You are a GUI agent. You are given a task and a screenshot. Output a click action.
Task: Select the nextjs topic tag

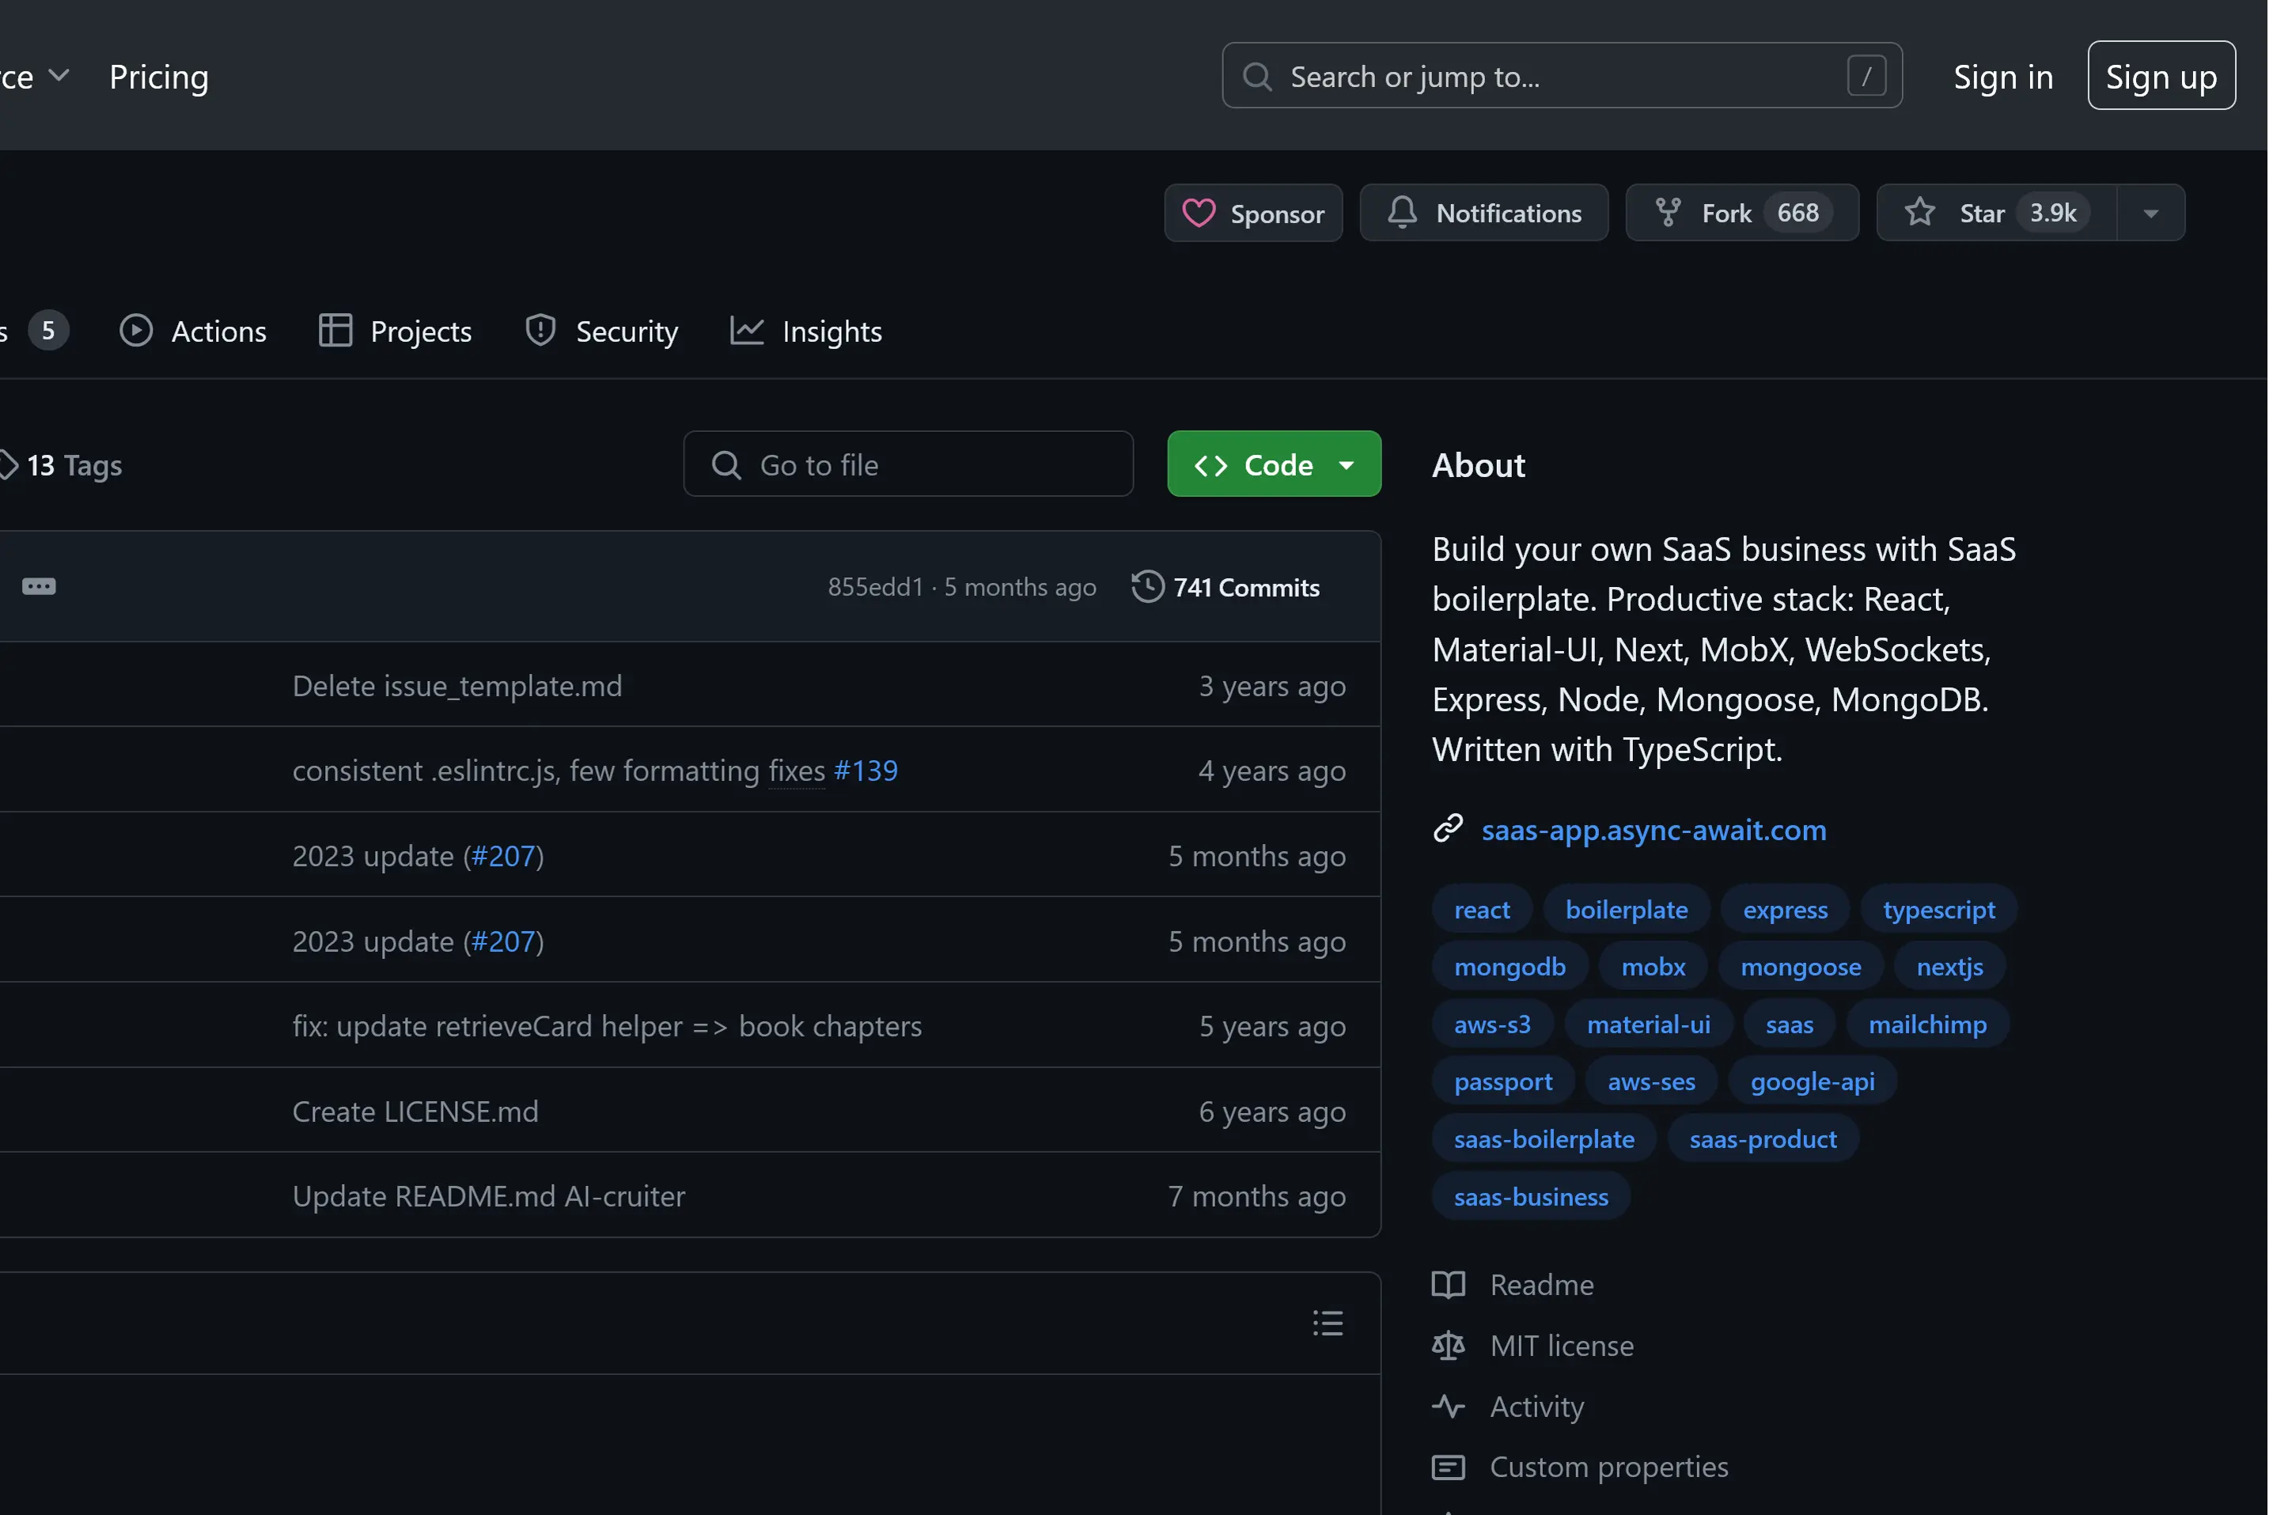coord(1949,966)
